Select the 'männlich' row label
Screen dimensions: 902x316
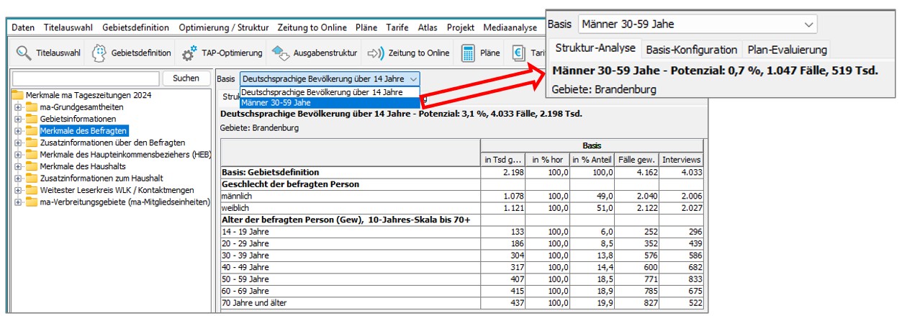coord(238,196)
